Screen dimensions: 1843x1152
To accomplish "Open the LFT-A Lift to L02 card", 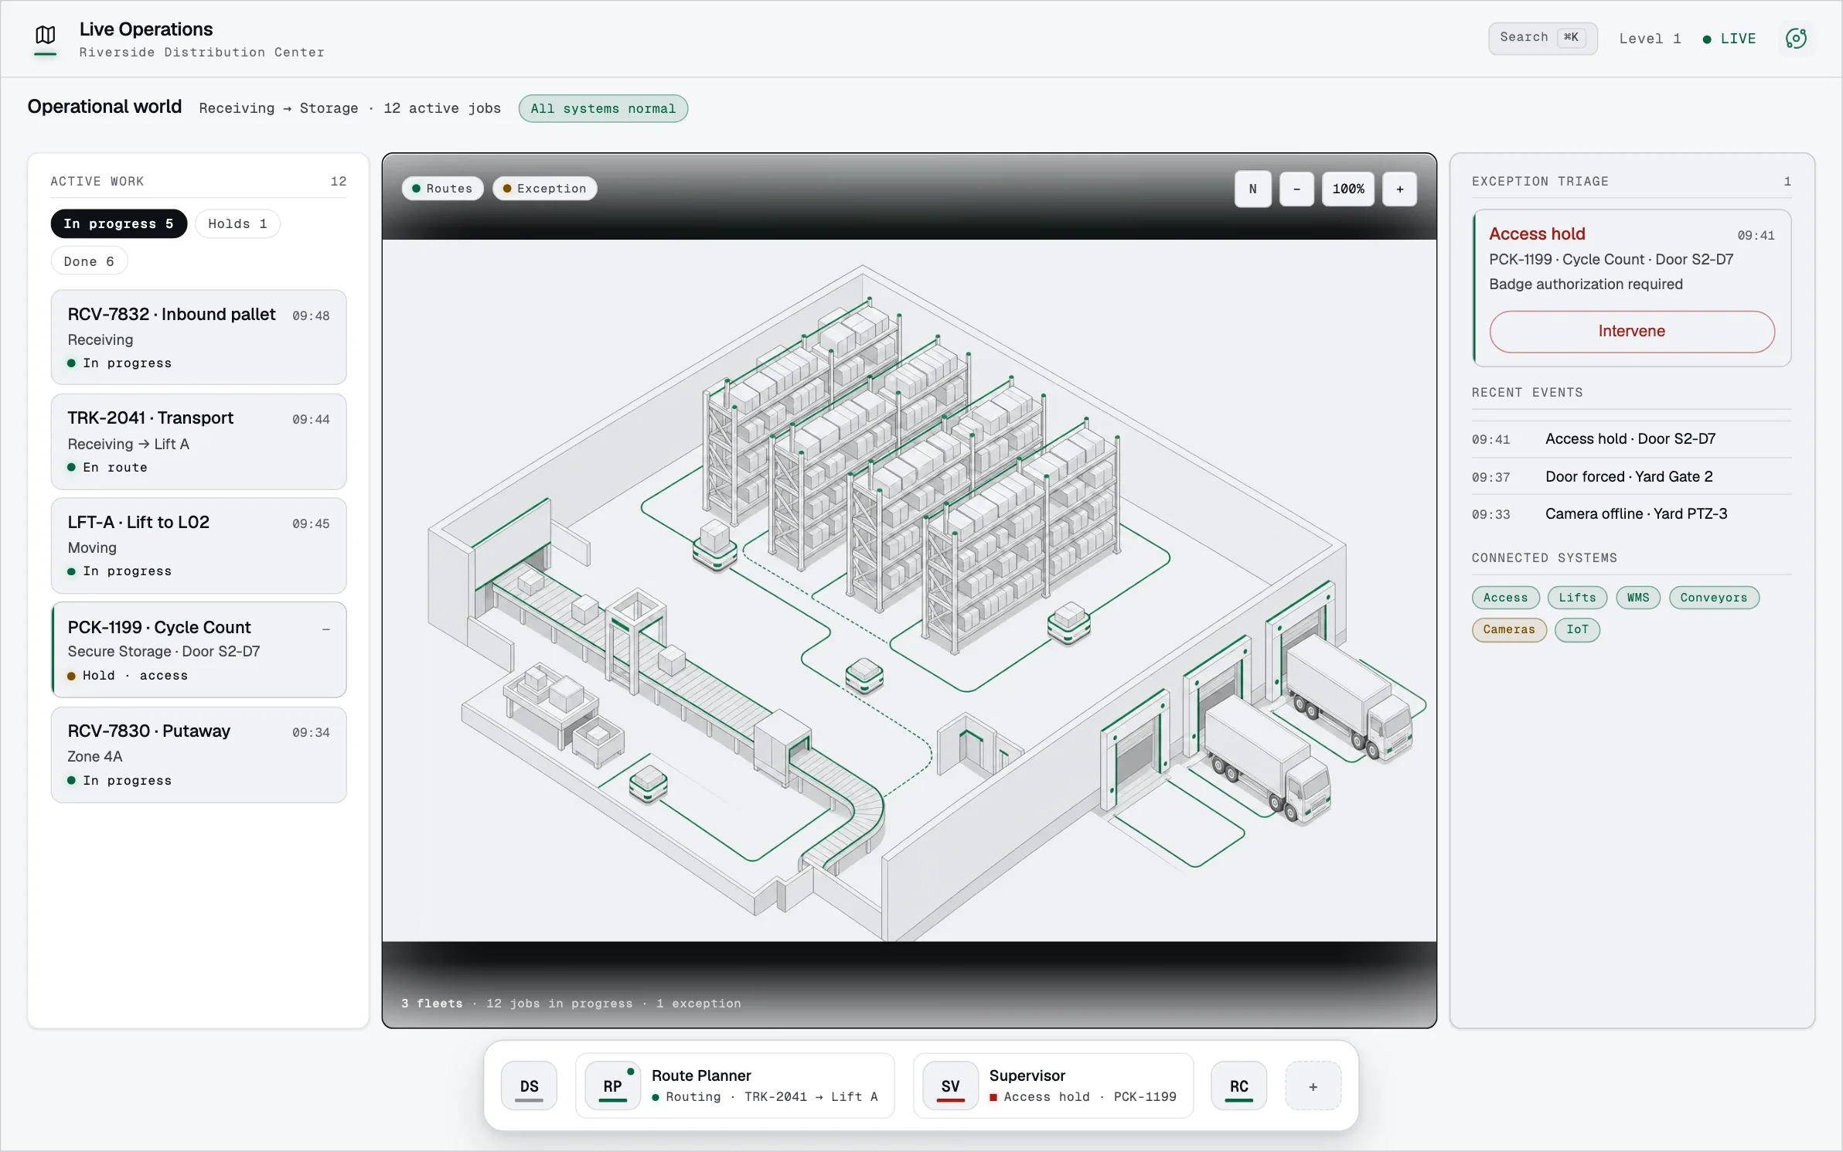I will [x=199, y=545].
